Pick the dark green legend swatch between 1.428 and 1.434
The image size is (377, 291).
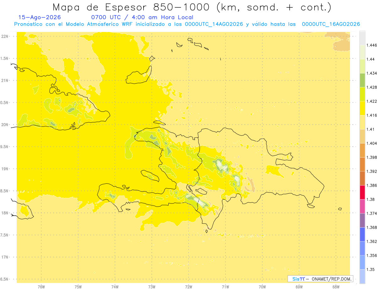pyautogui.click(x=362, y=80)
